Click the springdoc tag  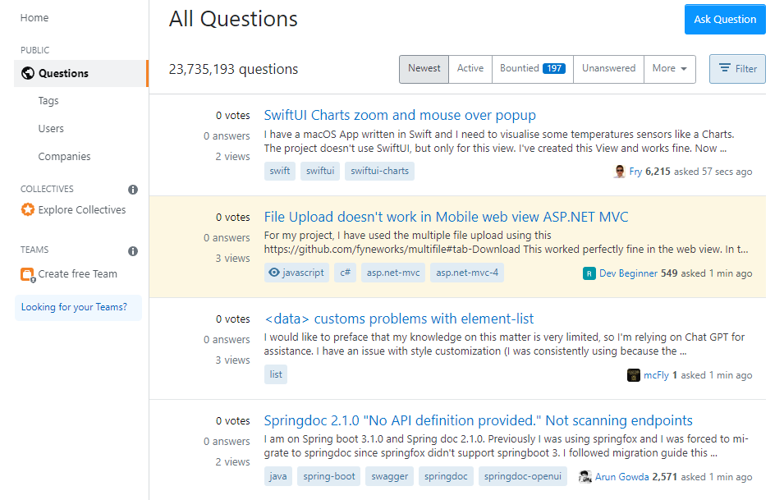(446, 476)
